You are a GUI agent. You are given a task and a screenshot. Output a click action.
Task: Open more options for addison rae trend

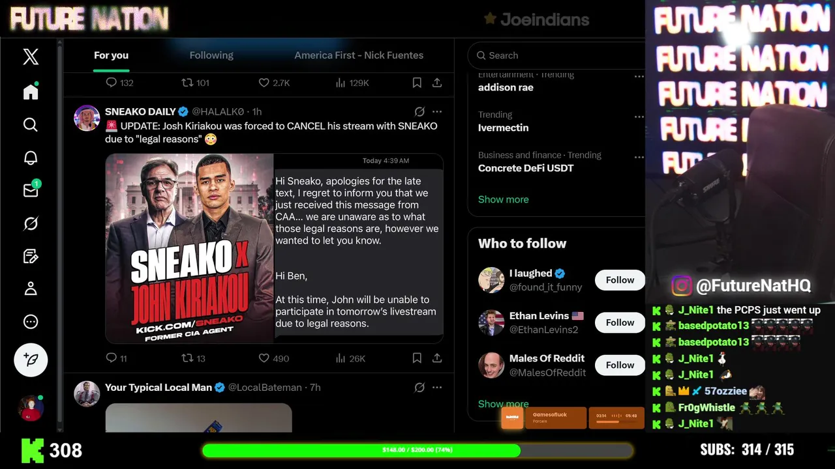pos(639,76)
